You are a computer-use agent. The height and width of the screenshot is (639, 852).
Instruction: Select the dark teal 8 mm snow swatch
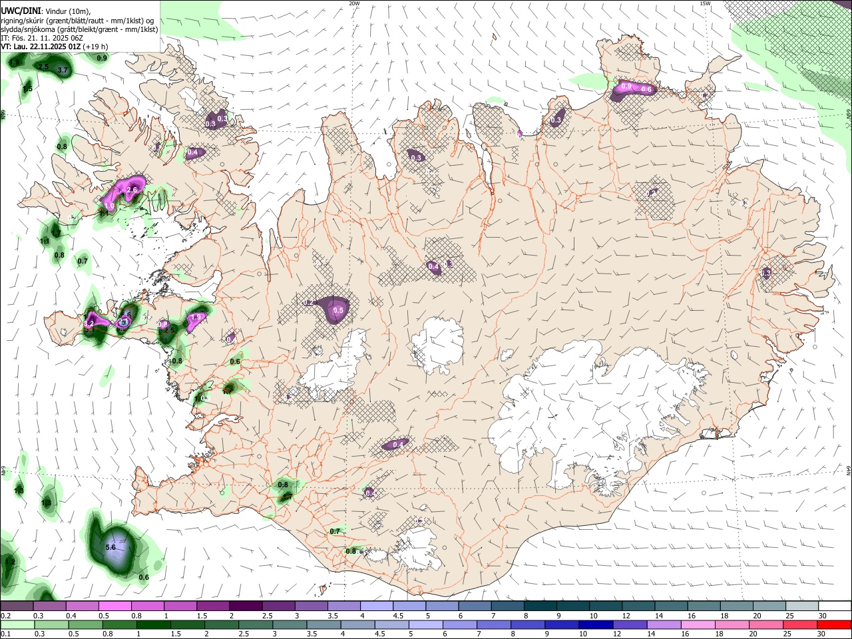click(540, 606)
